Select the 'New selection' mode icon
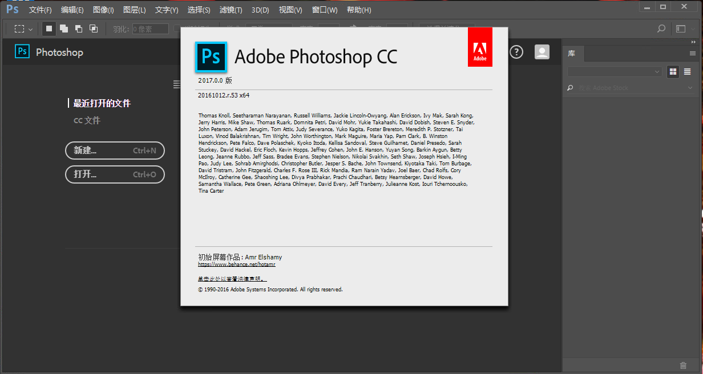 click(x=49, y=29)
